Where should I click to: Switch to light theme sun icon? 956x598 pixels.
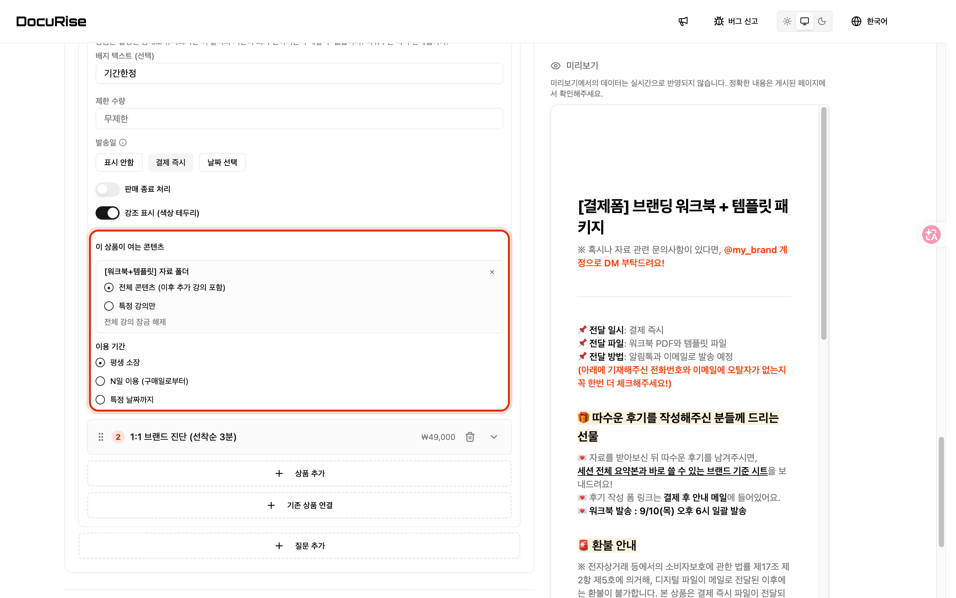coord(787,21)
